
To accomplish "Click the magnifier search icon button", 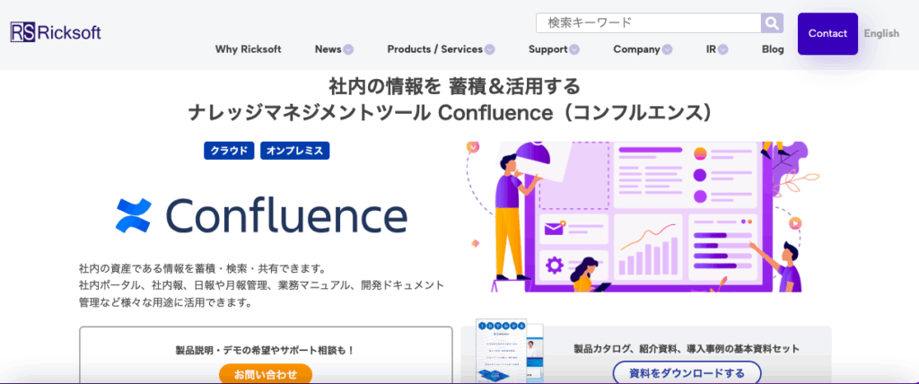I will (x=772, y=23).
